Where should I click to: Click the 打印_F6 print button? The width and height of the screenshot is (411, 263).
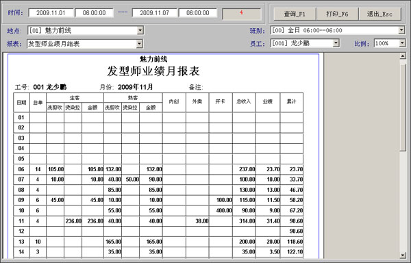pos(337,14)
